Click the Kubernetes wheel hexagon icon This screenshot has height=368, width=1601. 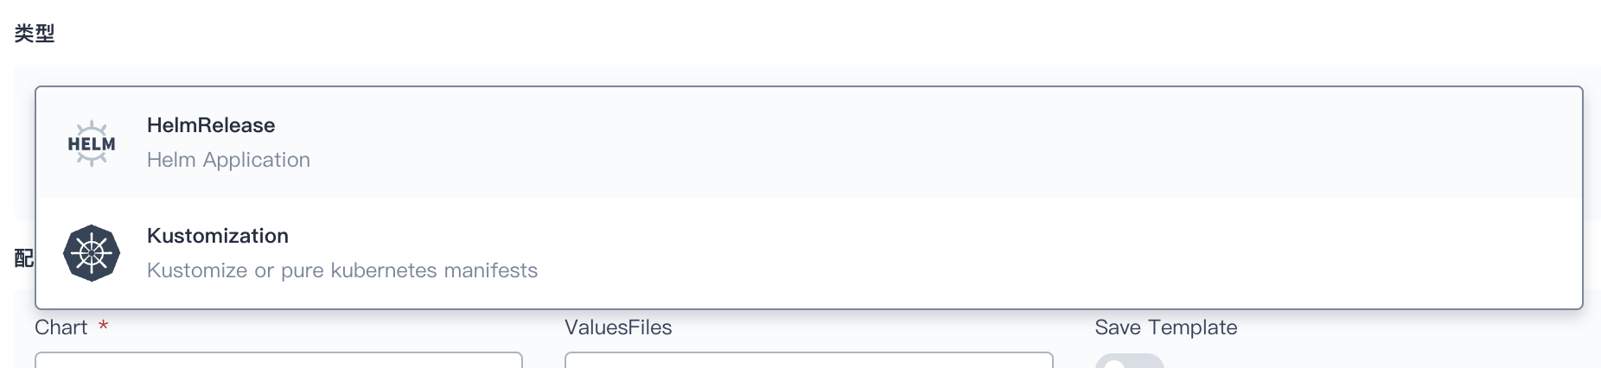(x=91, y=253)
